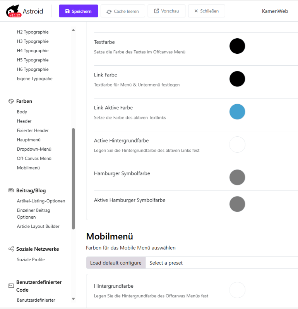Change the Hamburger Symbolfarbe gray swatch
The height and width of the screenshot is (309, 298).
click(237, 177)
